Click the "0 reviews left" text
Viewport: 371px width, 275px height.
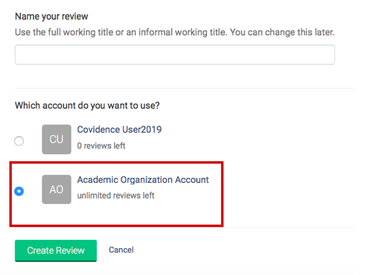(101, 146)
